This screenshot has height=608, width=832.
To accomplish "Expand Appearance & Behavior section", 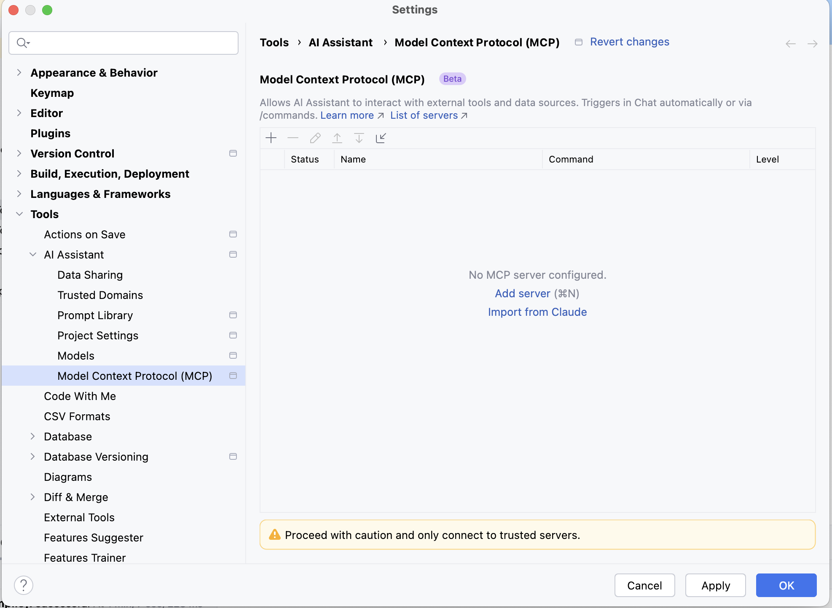I will [x=19, y=72].
